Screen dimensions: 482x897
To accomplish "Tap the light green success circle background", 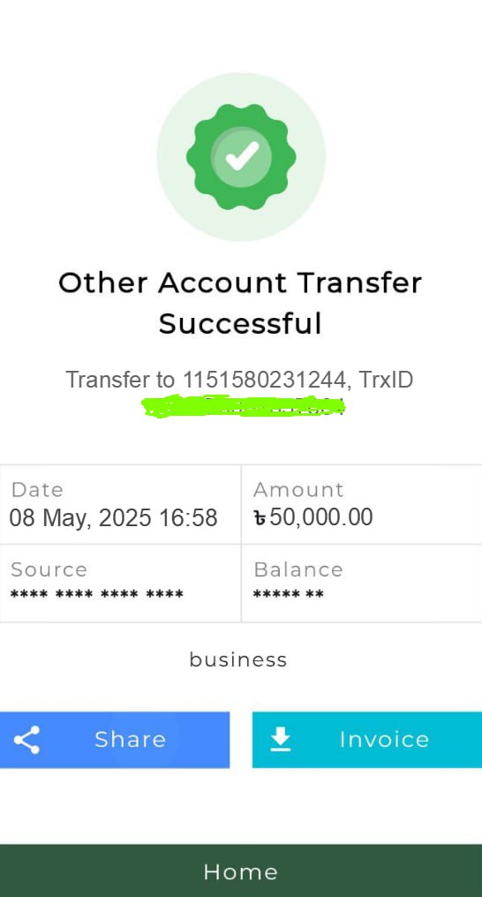I will [x=241, y=156].
